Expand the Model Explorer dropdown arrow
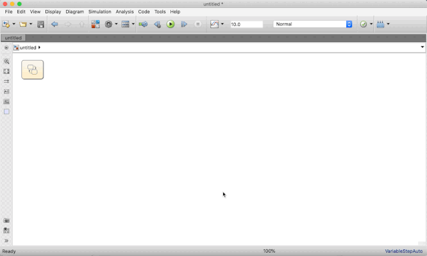The image size is (427, 256). pos(133,24)
